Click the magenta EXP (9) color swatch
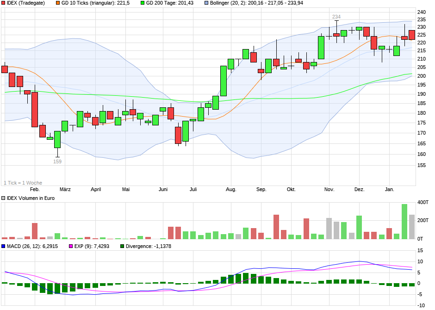The height and width of the screenshot is (310, 435). tap(71, 247)
